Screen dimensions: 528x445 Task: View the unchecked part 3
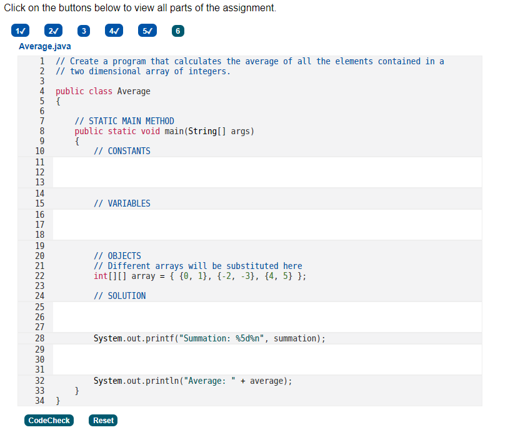83,30
